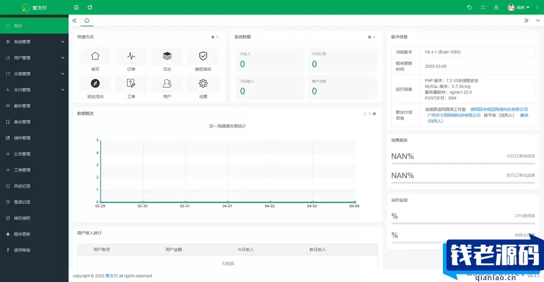Click the 今日收入 stat card
This screenshot has height=282, width=544.
point(269,87)
